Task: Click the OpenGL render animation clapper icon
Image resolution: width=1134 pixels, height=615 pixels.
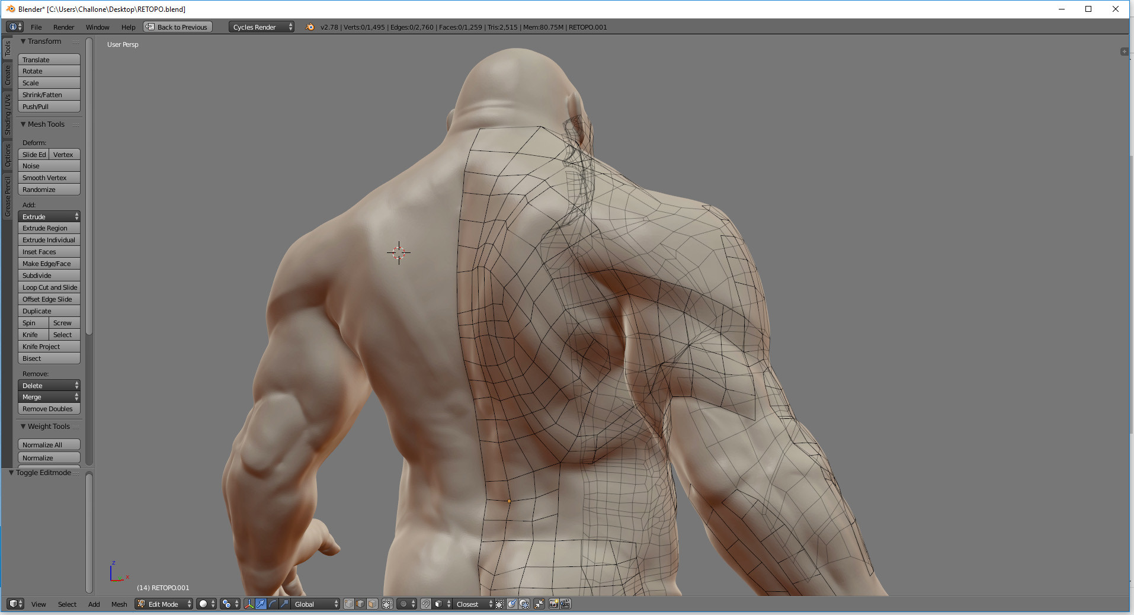Action: 565,604
